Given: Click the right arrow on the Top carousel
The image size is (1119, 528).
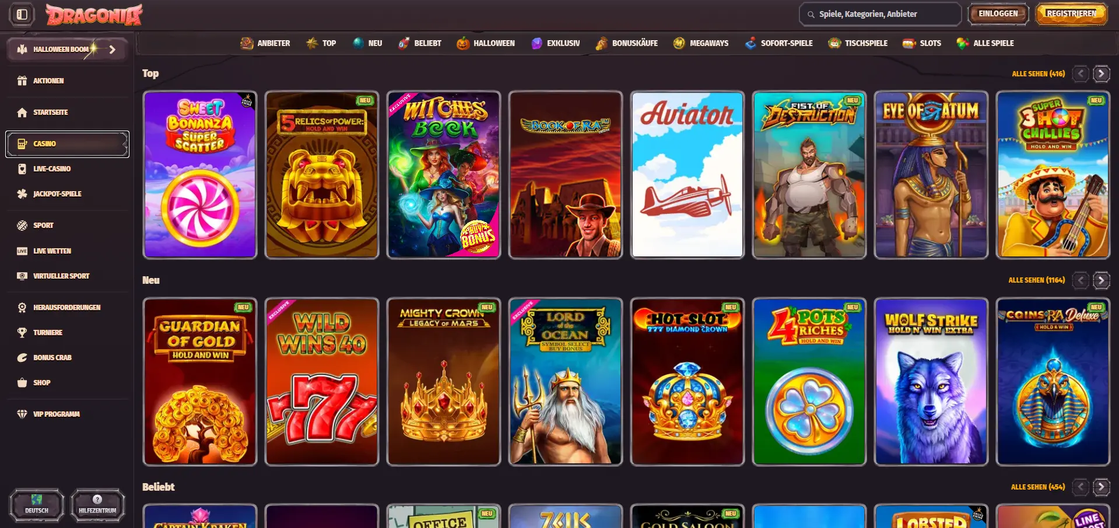Looking at the screenshot, I should (1102, 73).
